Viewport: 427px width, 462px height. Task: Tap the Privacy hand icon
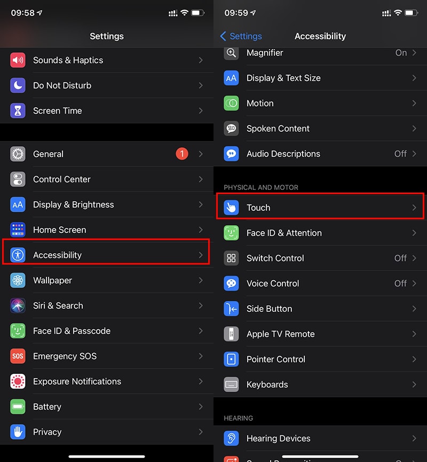pos(18,432)
